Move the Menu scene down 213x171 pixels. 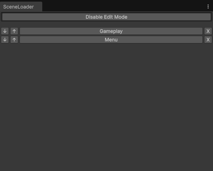click(5, 40)
